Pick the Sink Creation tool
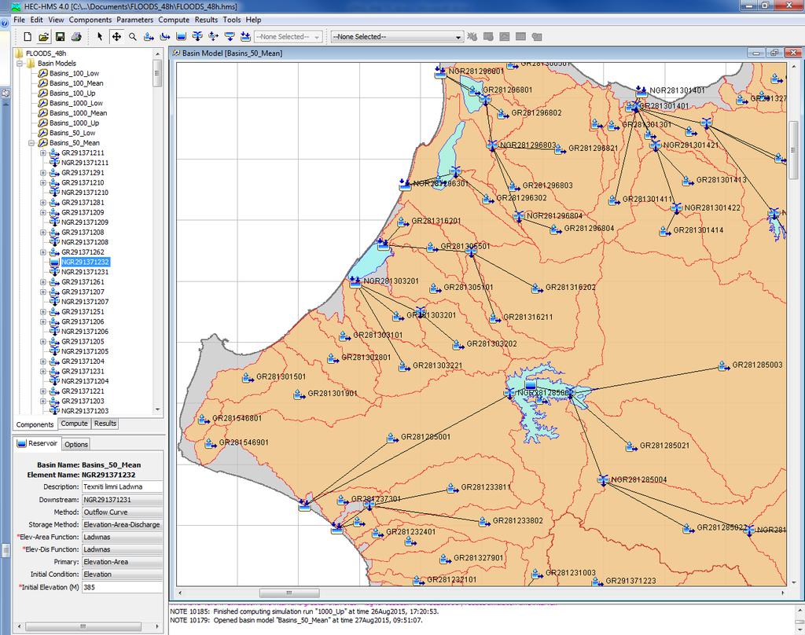Screen dimensions: 805x635 tap(245, 36)
